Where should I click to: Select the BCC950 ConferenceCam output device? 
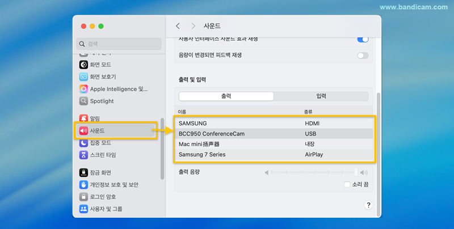point(274,134)
